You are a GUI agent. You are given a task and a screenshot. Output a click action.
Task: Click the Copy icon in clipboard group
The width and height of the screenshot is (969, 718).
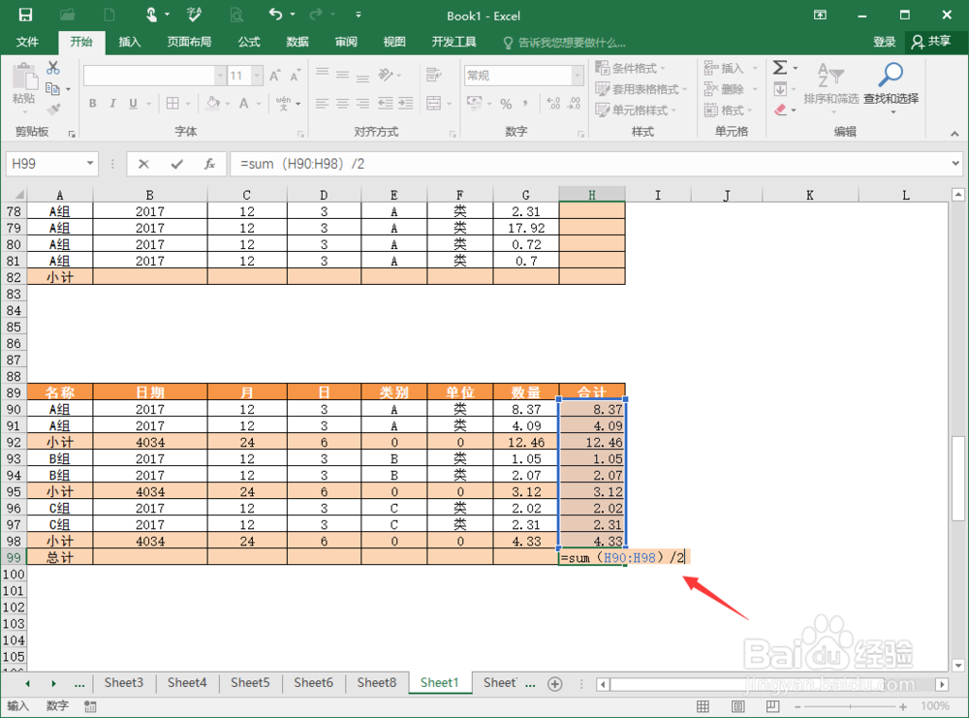tap(53, 89)
